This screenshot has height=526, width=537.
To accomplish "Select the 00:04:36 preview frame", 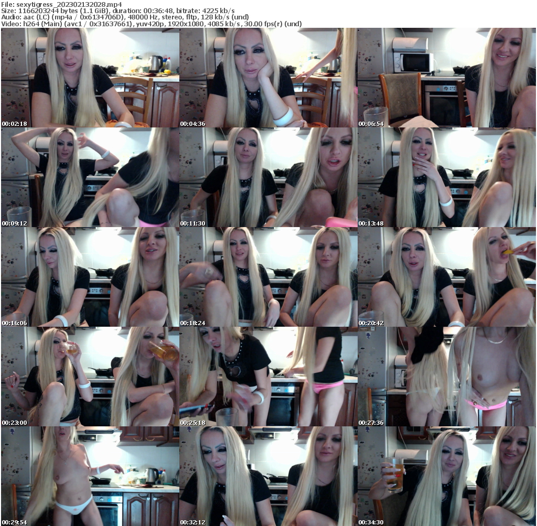I will [x=267, y=79].
